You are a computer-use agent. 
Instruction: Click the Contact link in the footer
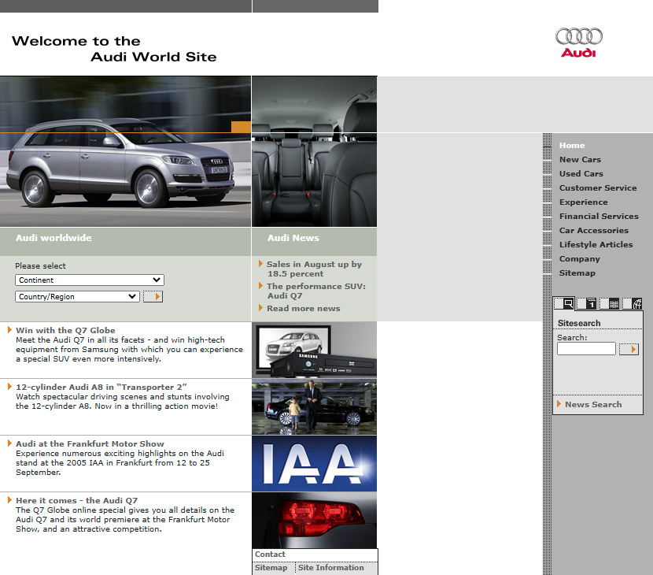[270, 555]
